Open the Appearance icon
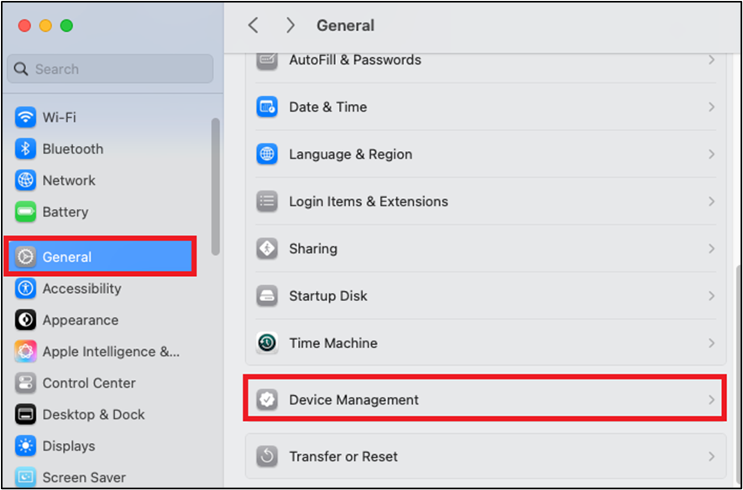743x490 pixels. [25, 320]
